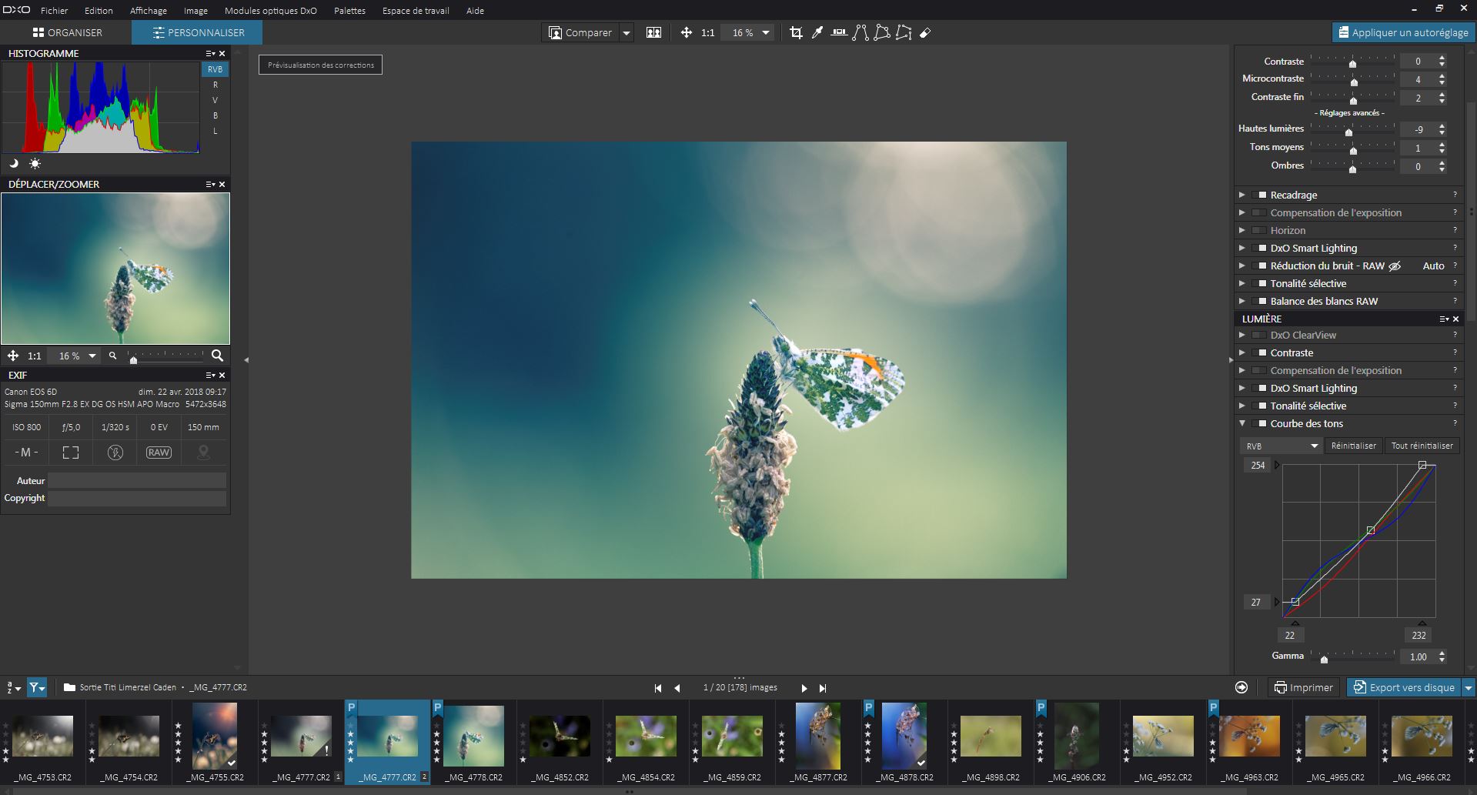Open the Edition menu
The width and height of the screenshot is (1477, 795).
99,11
